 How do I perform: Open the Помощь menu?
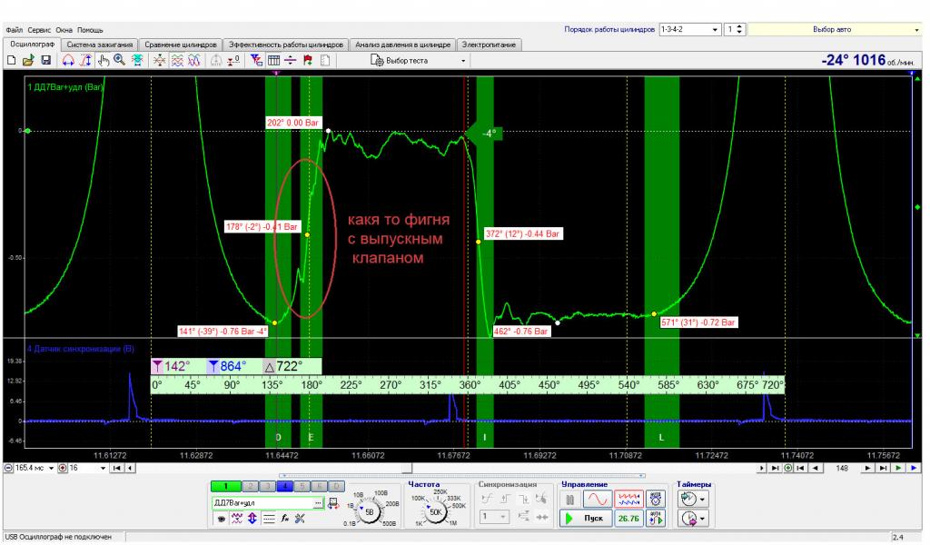90,30
